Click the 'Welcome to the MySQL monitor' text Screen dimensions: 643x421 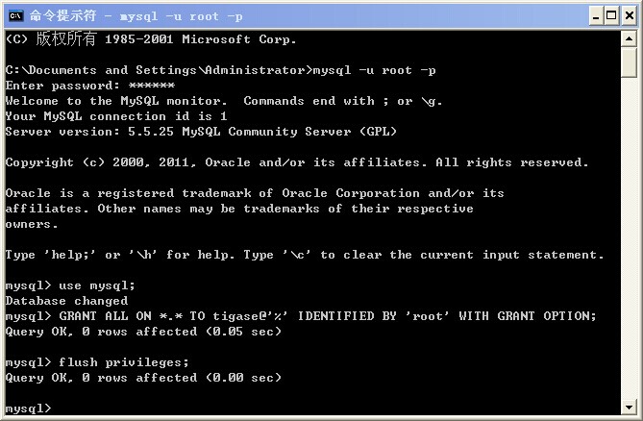point(115,101)
